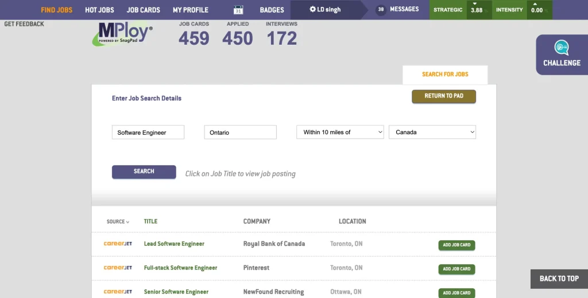Click the careerjet logo for Lead Software Engineer

tap(118, 244)
